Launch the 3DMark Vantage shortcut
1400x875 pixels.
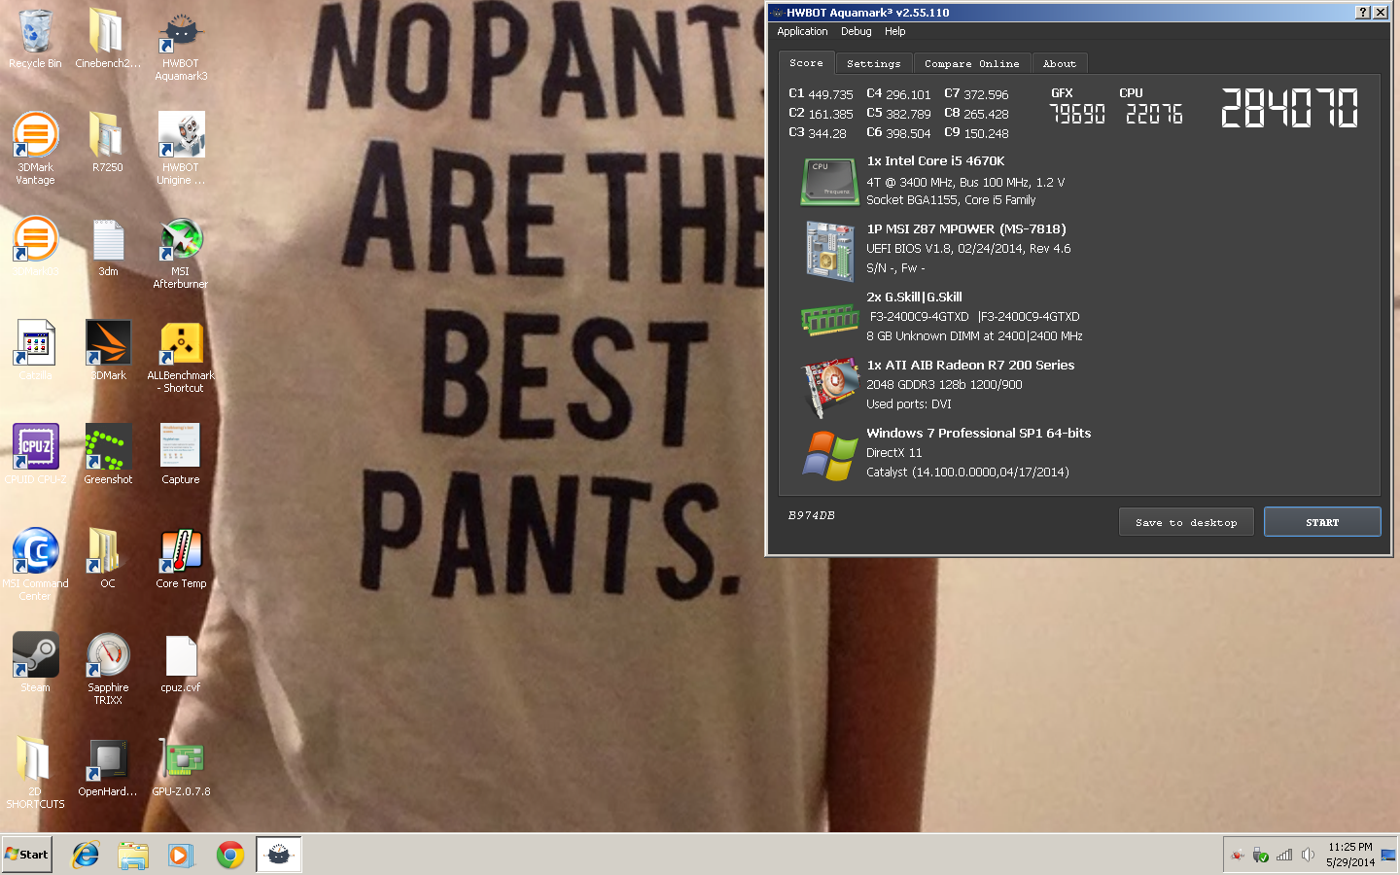(x=35, y=149)
